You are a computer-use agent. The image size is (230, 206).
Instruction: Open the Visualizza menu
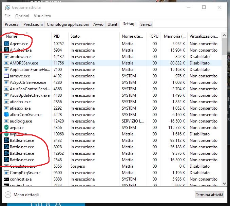tap(42, 16)
